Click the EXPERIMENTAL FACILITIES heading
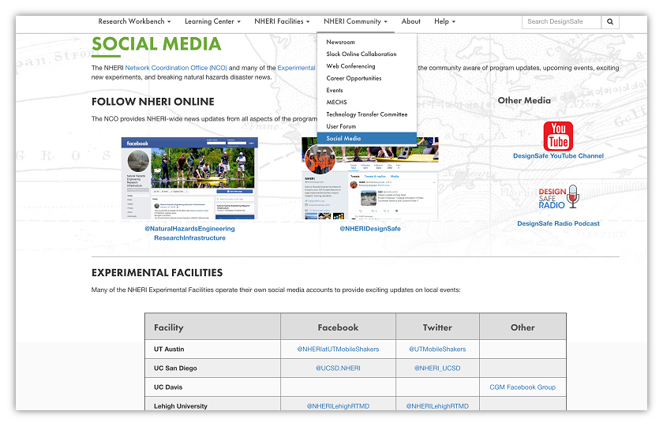The height and width of the screenshot is (426, 663). [157, 273]
